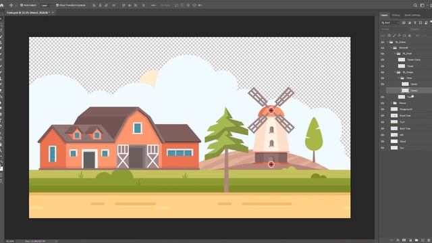Hide the Hill layer eye icon
The height and width of the screenshot is (243, 432).
[x=383, y=135]
